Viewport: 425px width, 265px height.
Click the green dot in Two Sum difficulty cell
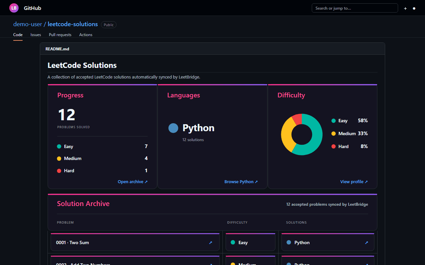pyautogui.click(x=233, y=242)
